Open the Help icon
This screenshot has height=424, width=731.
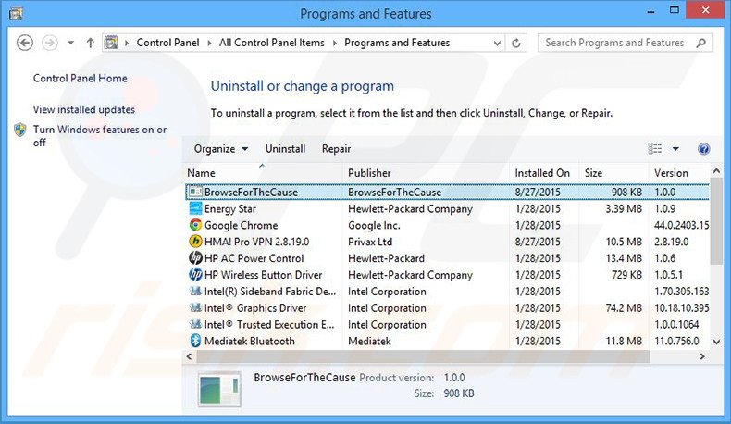click(704, 149)
